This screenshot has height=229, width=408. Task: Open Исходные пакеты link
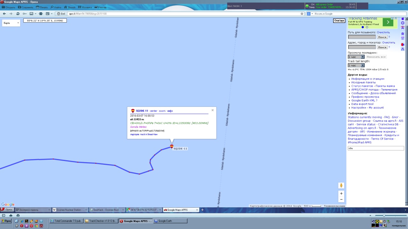point(363,82)
